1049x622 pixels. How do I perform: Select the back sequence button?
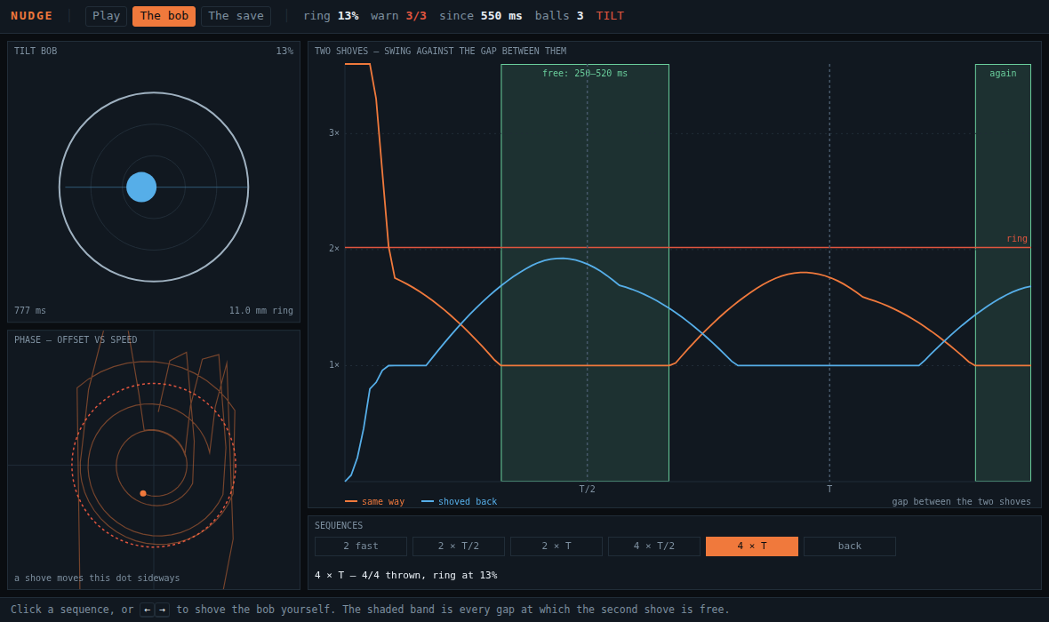click(849, 546)
